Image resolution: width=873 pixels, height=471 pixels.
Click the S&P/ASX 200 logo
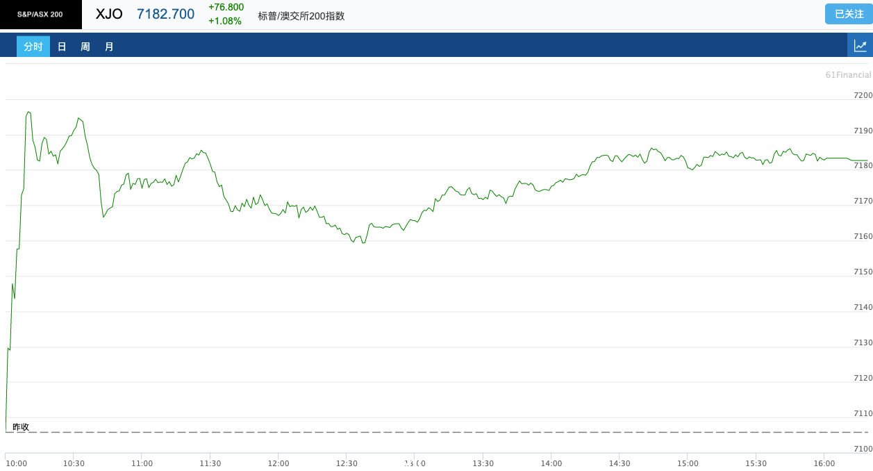coord(40,15)
